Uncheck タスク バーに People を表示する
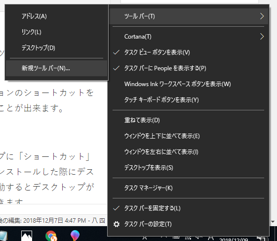This screenshot has width=277, height=241. point(116,68)
